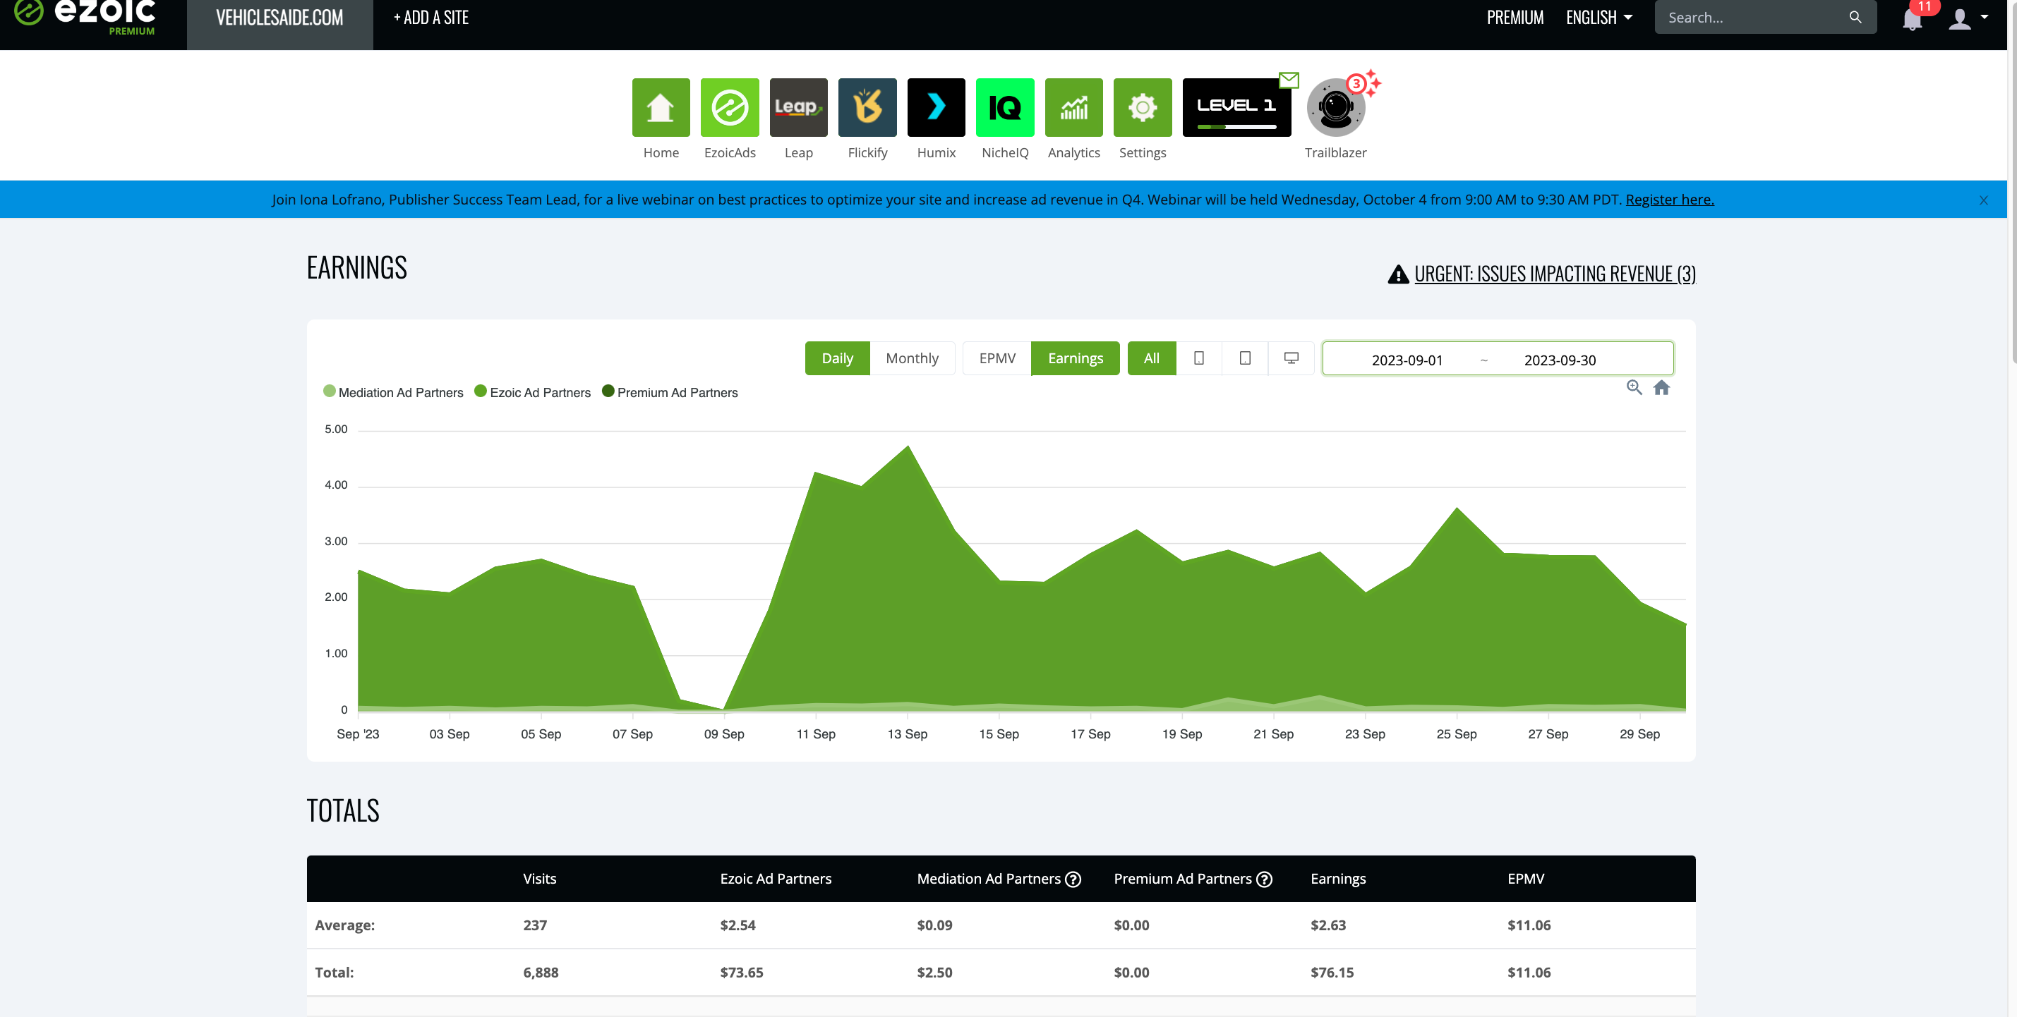This screenshot has height=1017, width=2017.
Task: Click total Ezoic partners value $73.65
Action: (x=742, y=973)
